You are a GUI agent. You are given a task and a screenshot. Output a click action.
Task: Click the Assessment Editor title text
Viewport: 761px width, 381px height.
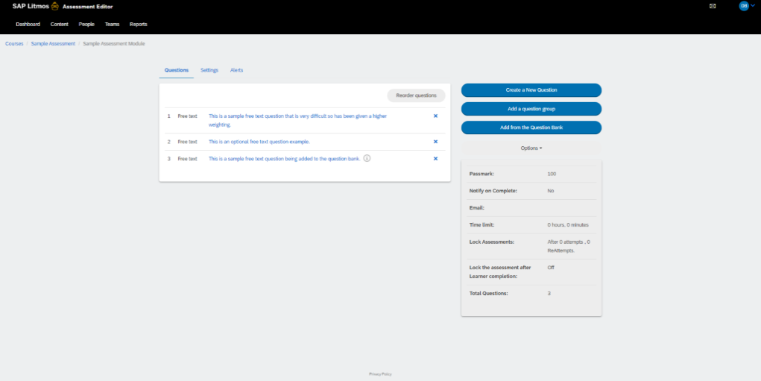tap(88, 7)
